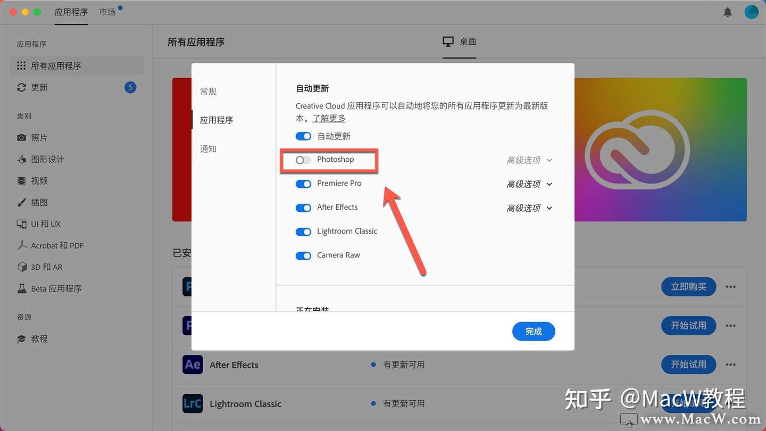766x431 pixels.
Task: Switch to the Apps top tab
Action: click(71, 12)
